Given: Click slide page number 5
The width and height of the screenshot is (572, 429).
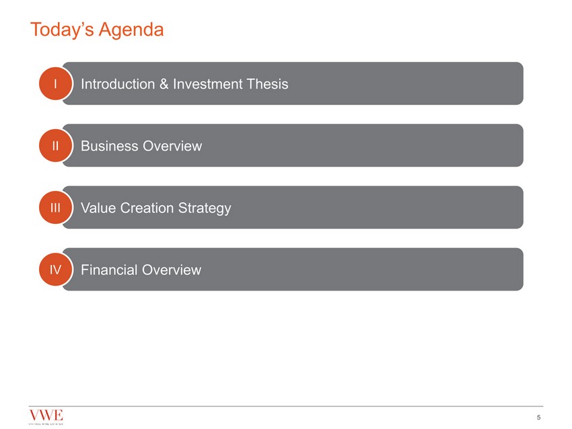Looking at the screenshot, I should coord(539,418).
